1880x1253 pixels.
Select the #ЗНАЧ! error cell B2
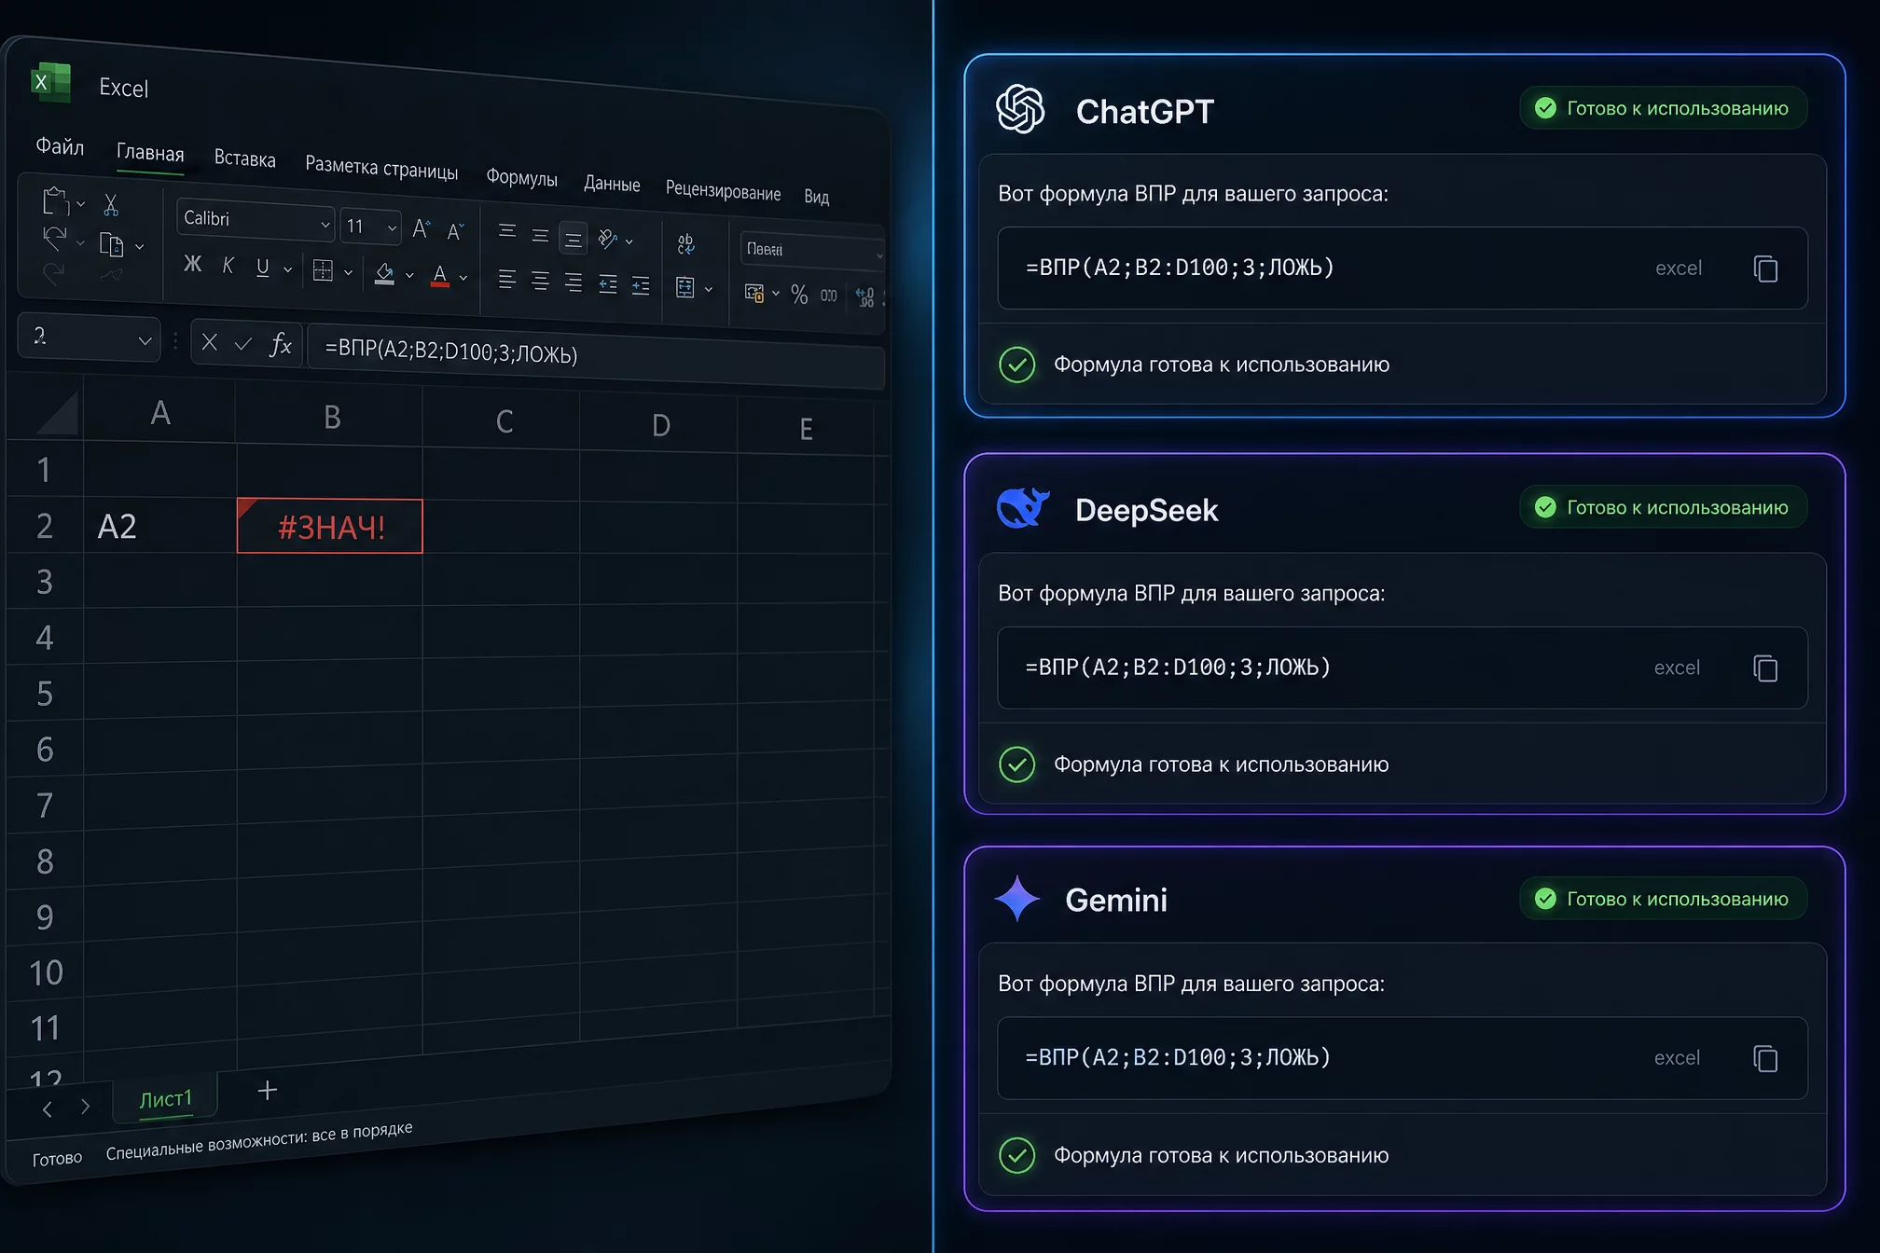coord(330,527)
